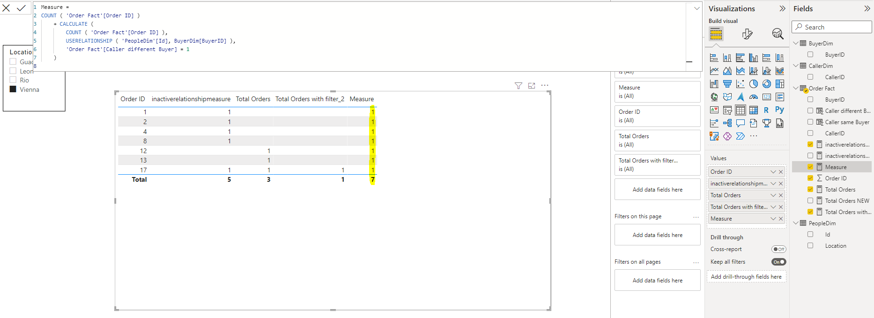Sort by the inactiverelationshipmeasure column header
This screenshot has width=874, height=318.
coord(191,99)
